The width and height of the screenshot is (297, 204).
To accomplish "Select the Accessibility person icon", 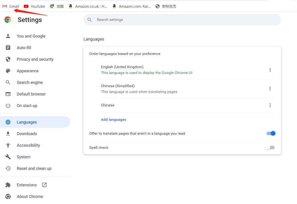I will (x=8, y=145).
